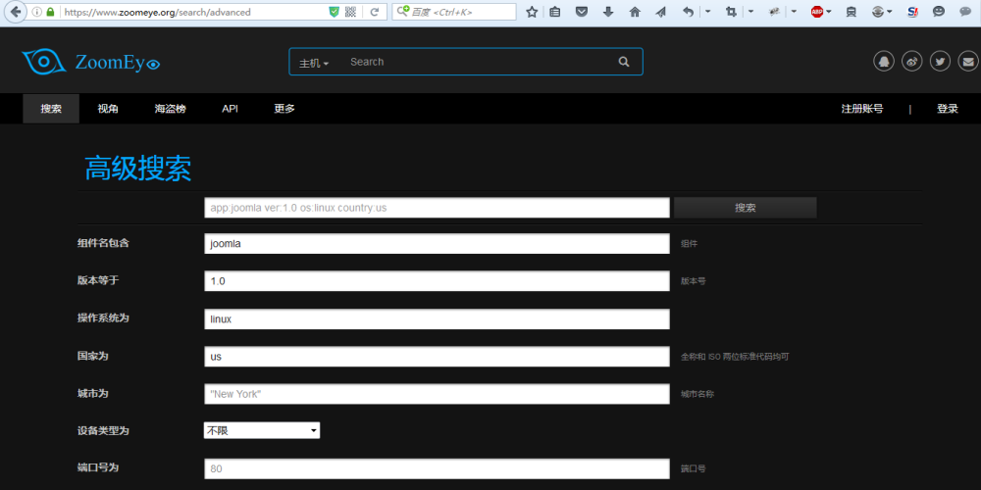Expand the 主机 search type dropdown
The height and width of the screenshot is (490, 981).
pos(314,63)
